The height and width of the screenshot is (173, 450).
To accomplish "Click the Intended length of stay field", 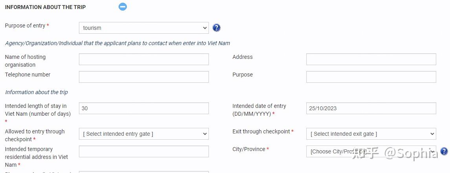I will click(x=144, y=108).
